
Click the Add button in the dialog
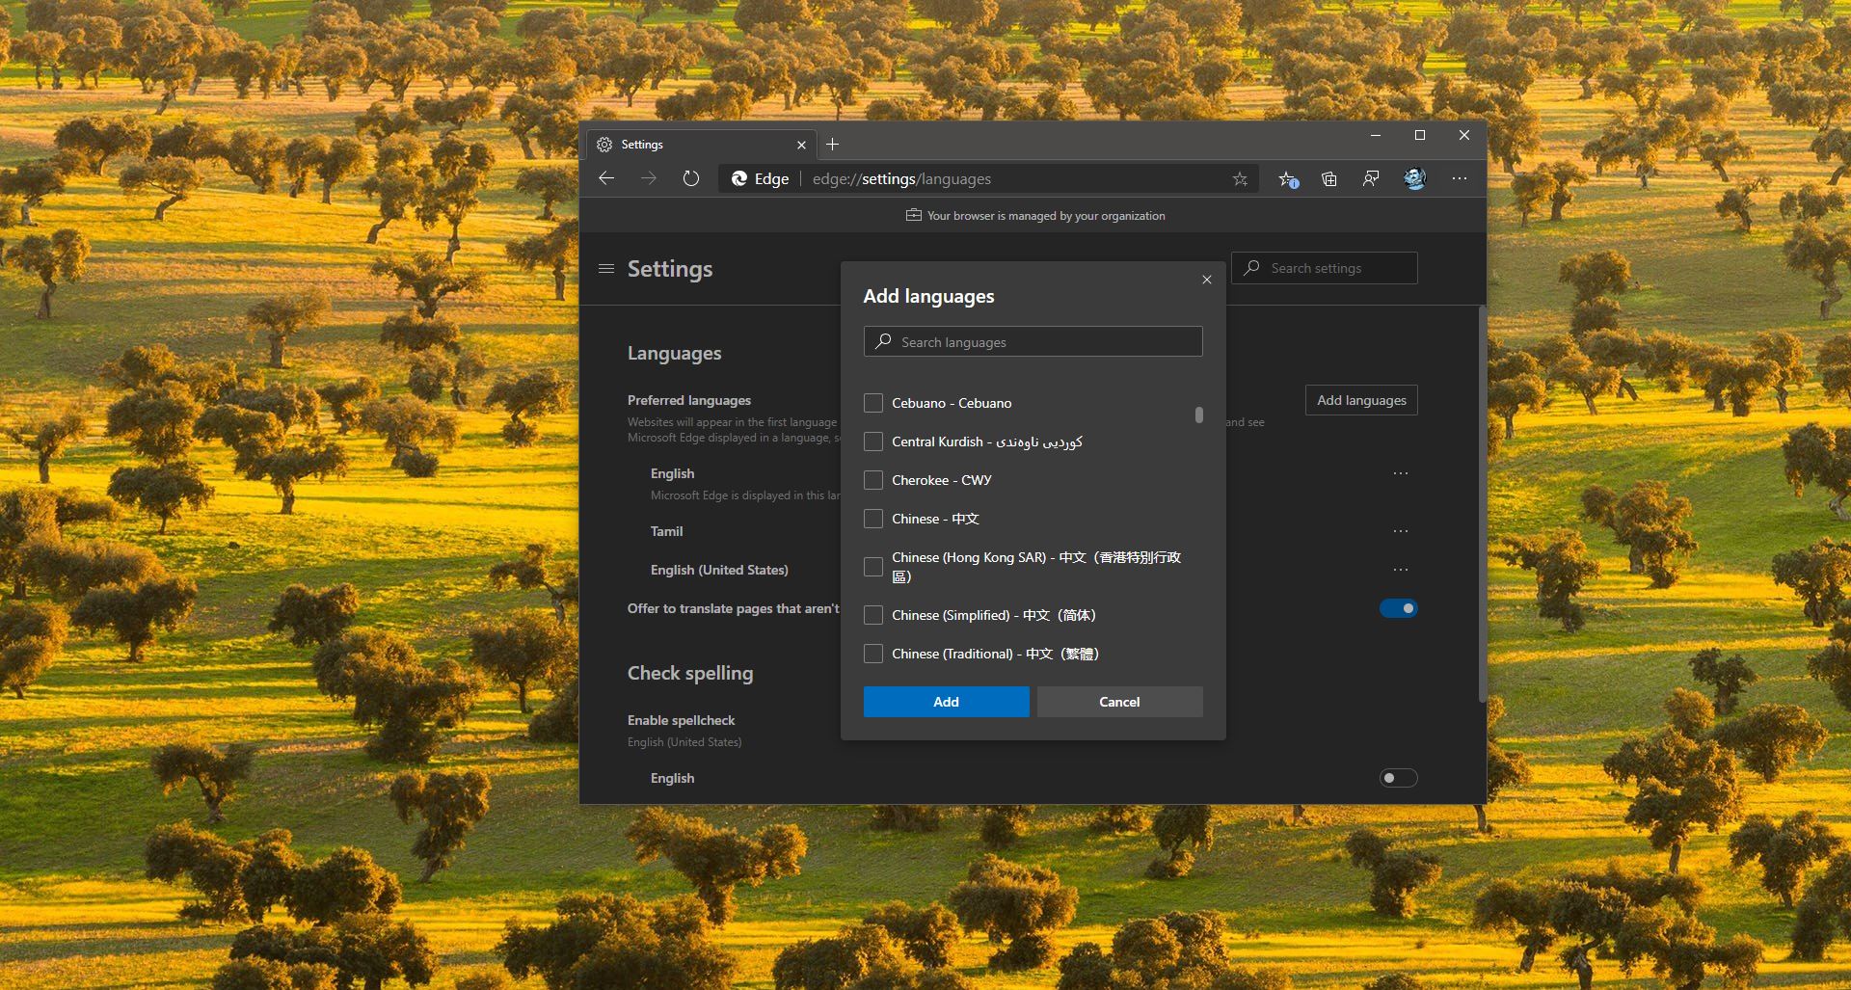point(945,702)
